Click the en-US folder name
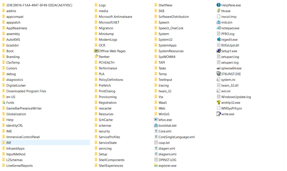The image size is (287, 171). (x=11, y=97)
